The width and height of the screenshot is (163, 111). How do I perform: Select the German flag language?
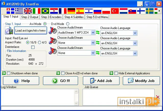71,11
